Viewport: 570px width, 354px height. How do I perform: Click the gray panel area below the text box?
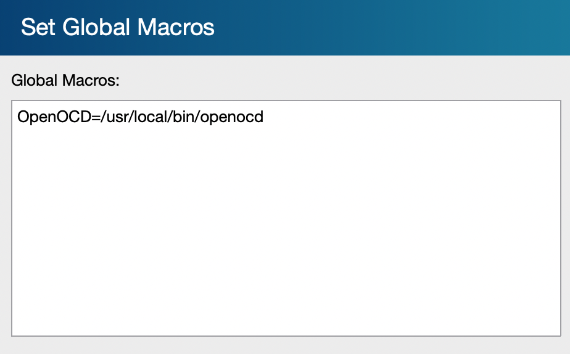(285, 345)
